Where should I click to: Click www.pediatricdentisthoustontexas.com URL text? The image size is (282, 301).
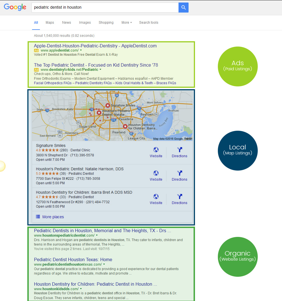click(x=68, y=264)
